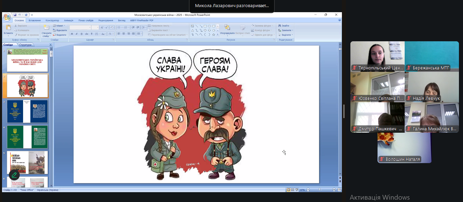Click the Arrange (Упорядкувати) icon
463x202 pixels.
227,28
